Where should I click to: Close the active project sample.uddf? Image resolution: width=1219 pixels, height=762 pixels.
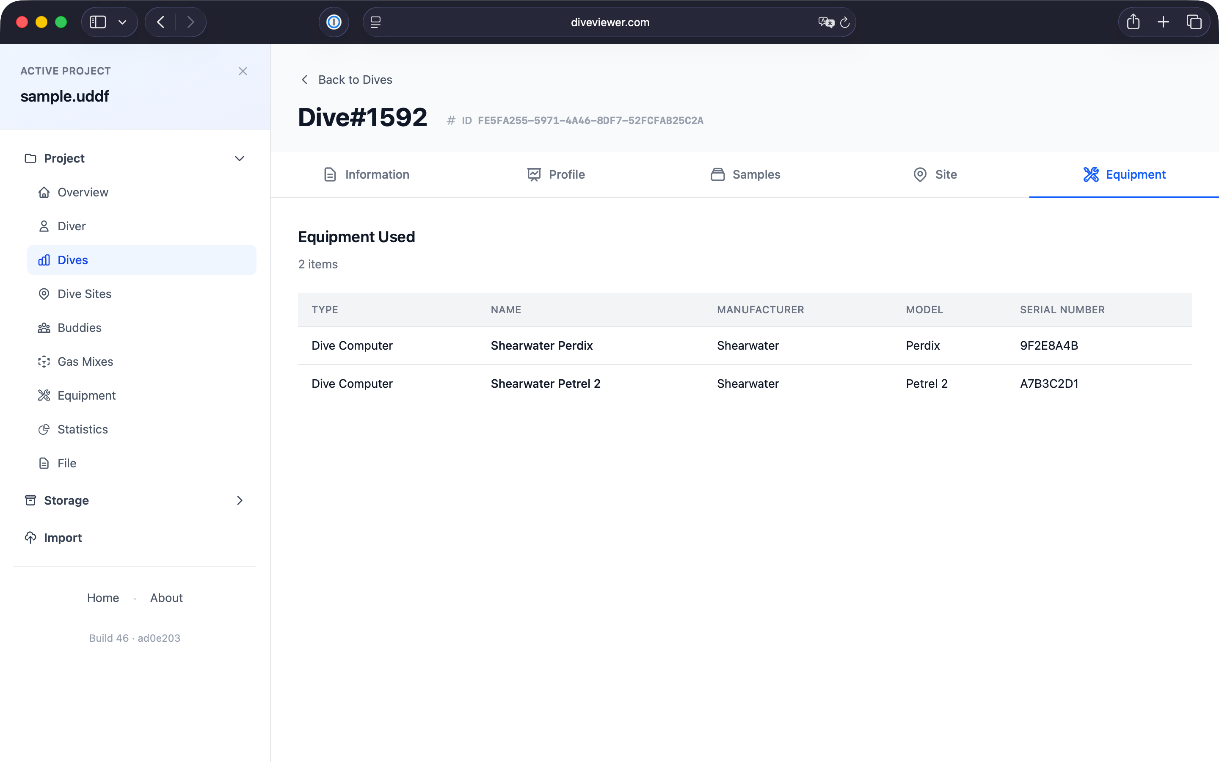coord(243,71)
